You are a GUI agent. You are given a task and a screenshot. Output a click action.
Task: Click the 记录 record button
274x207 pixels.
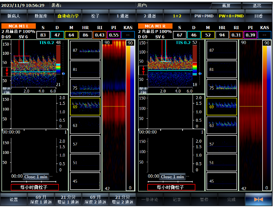177,199
